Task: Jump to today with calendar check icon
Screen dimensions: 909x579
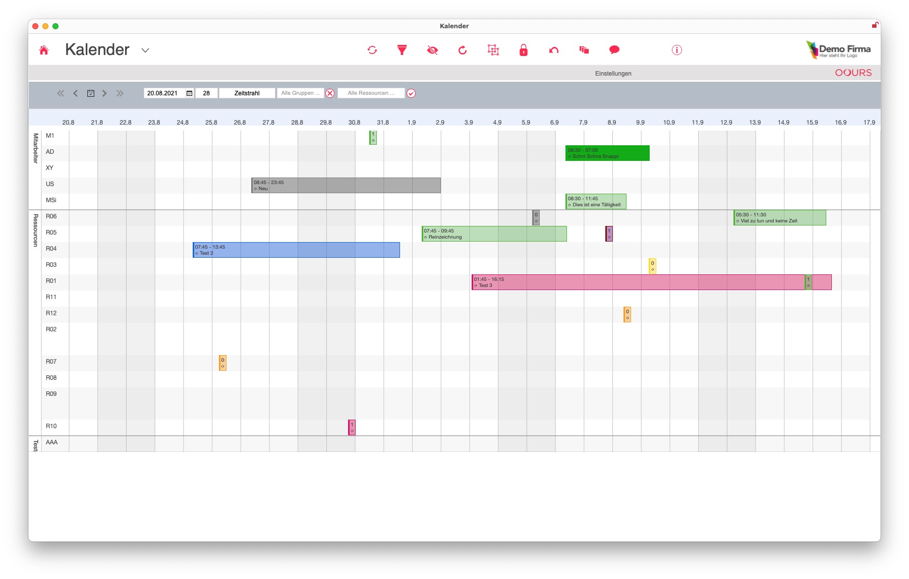Action: click(91, 93)
